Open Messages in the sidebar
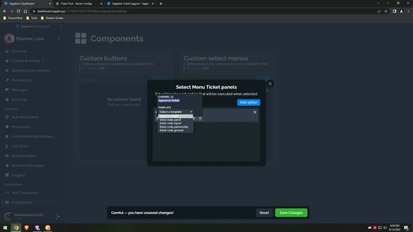This screenshot has height=232, width=413. coord(19,90)
